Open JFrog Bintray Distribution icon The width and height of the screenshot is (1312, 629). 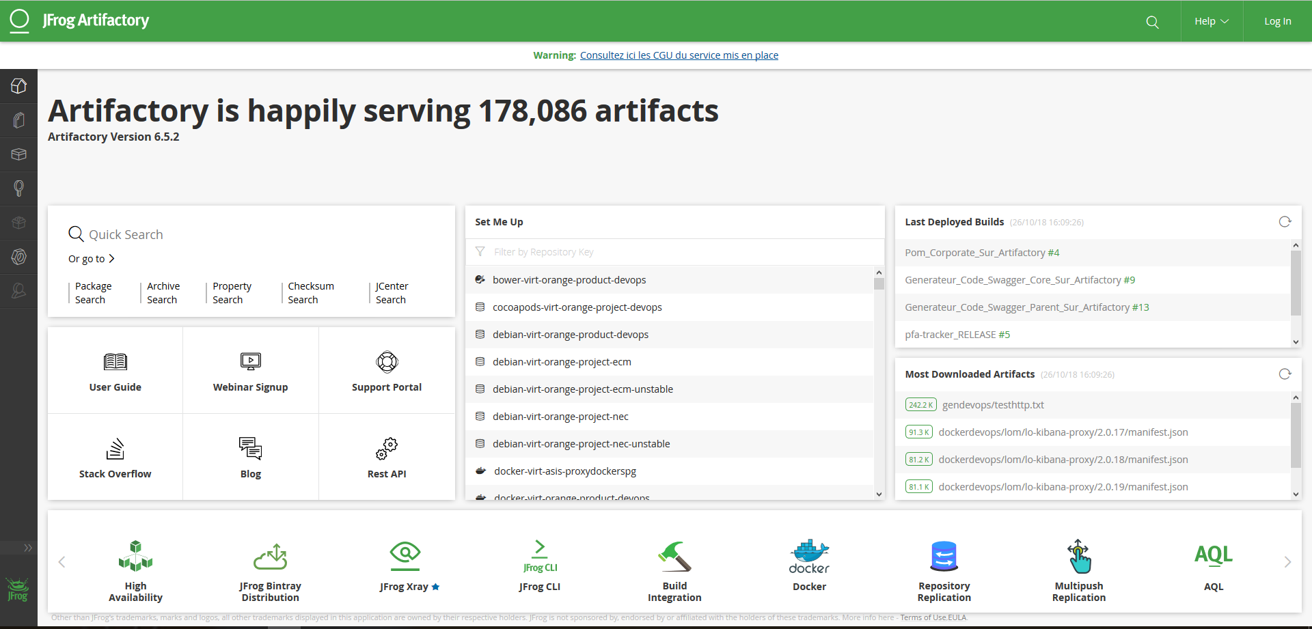(x=271, y=556)
